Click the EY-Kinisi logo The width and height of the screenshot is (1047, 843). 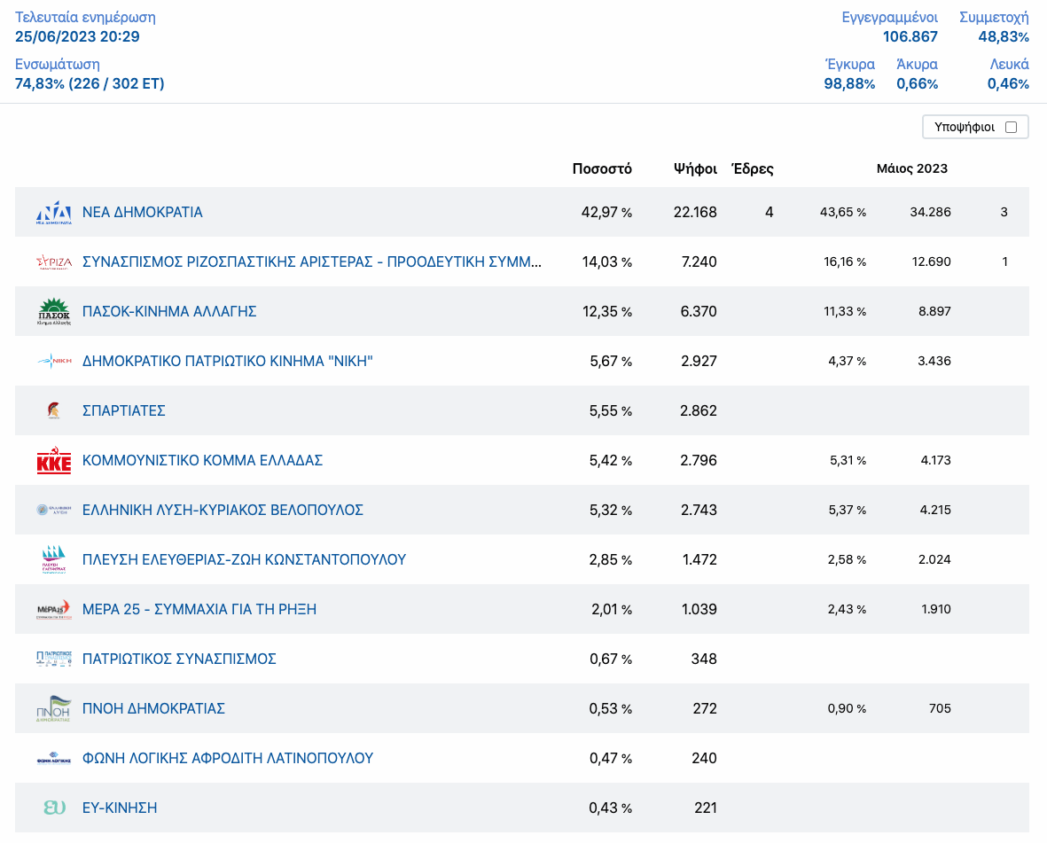point(54,808)
